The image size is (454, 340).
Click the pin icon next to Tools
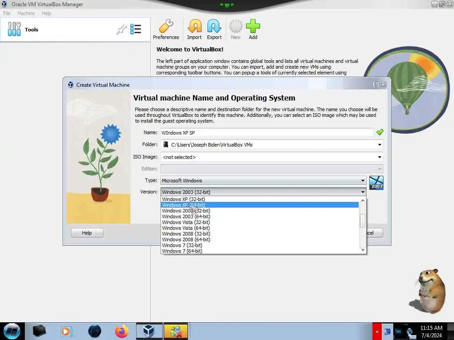click(x=121, y=30)
